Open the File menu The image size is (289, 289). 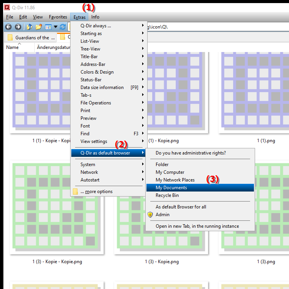10,17
